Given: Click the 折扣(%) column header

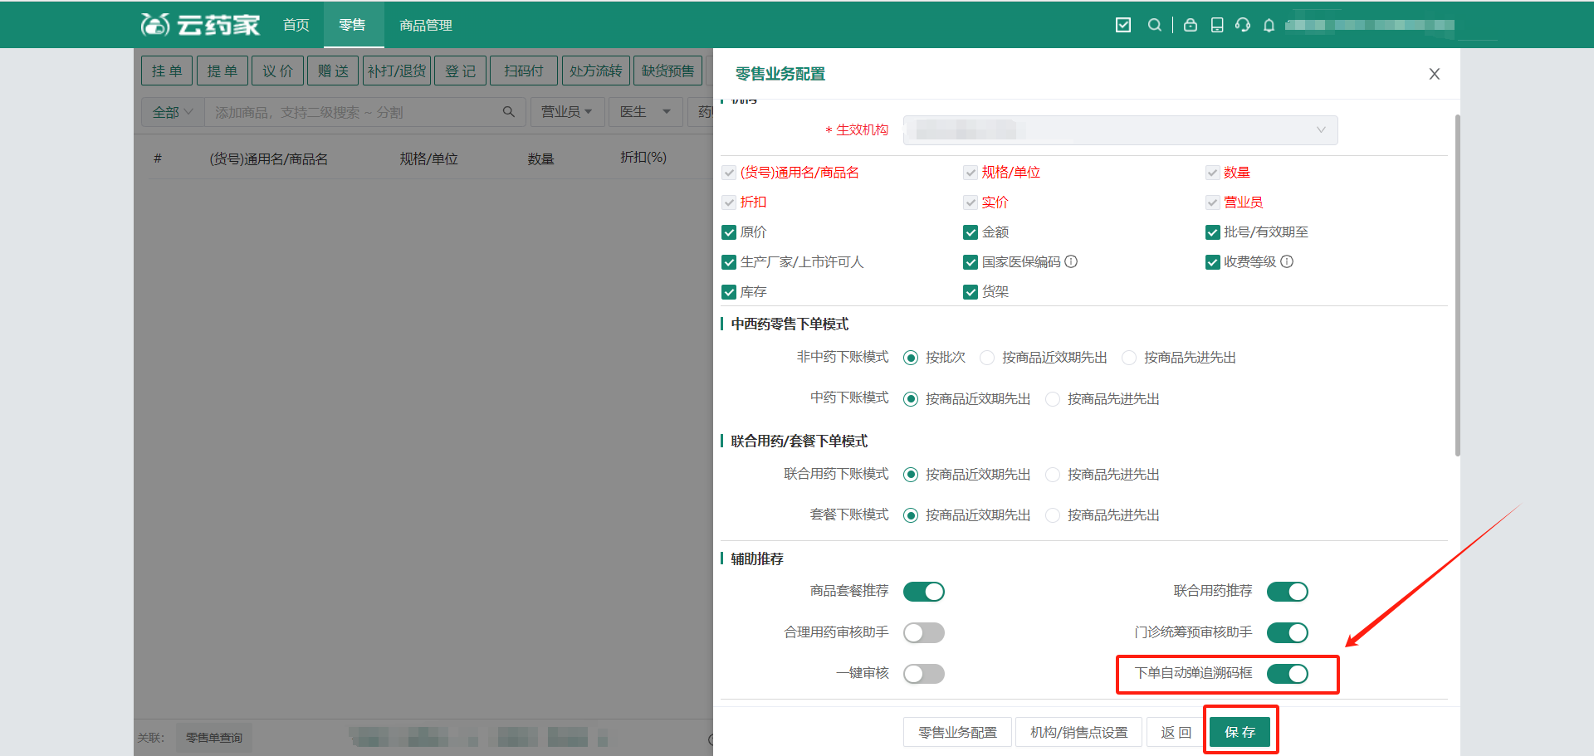Looking at the screenshot, I should tap(643, 158).
